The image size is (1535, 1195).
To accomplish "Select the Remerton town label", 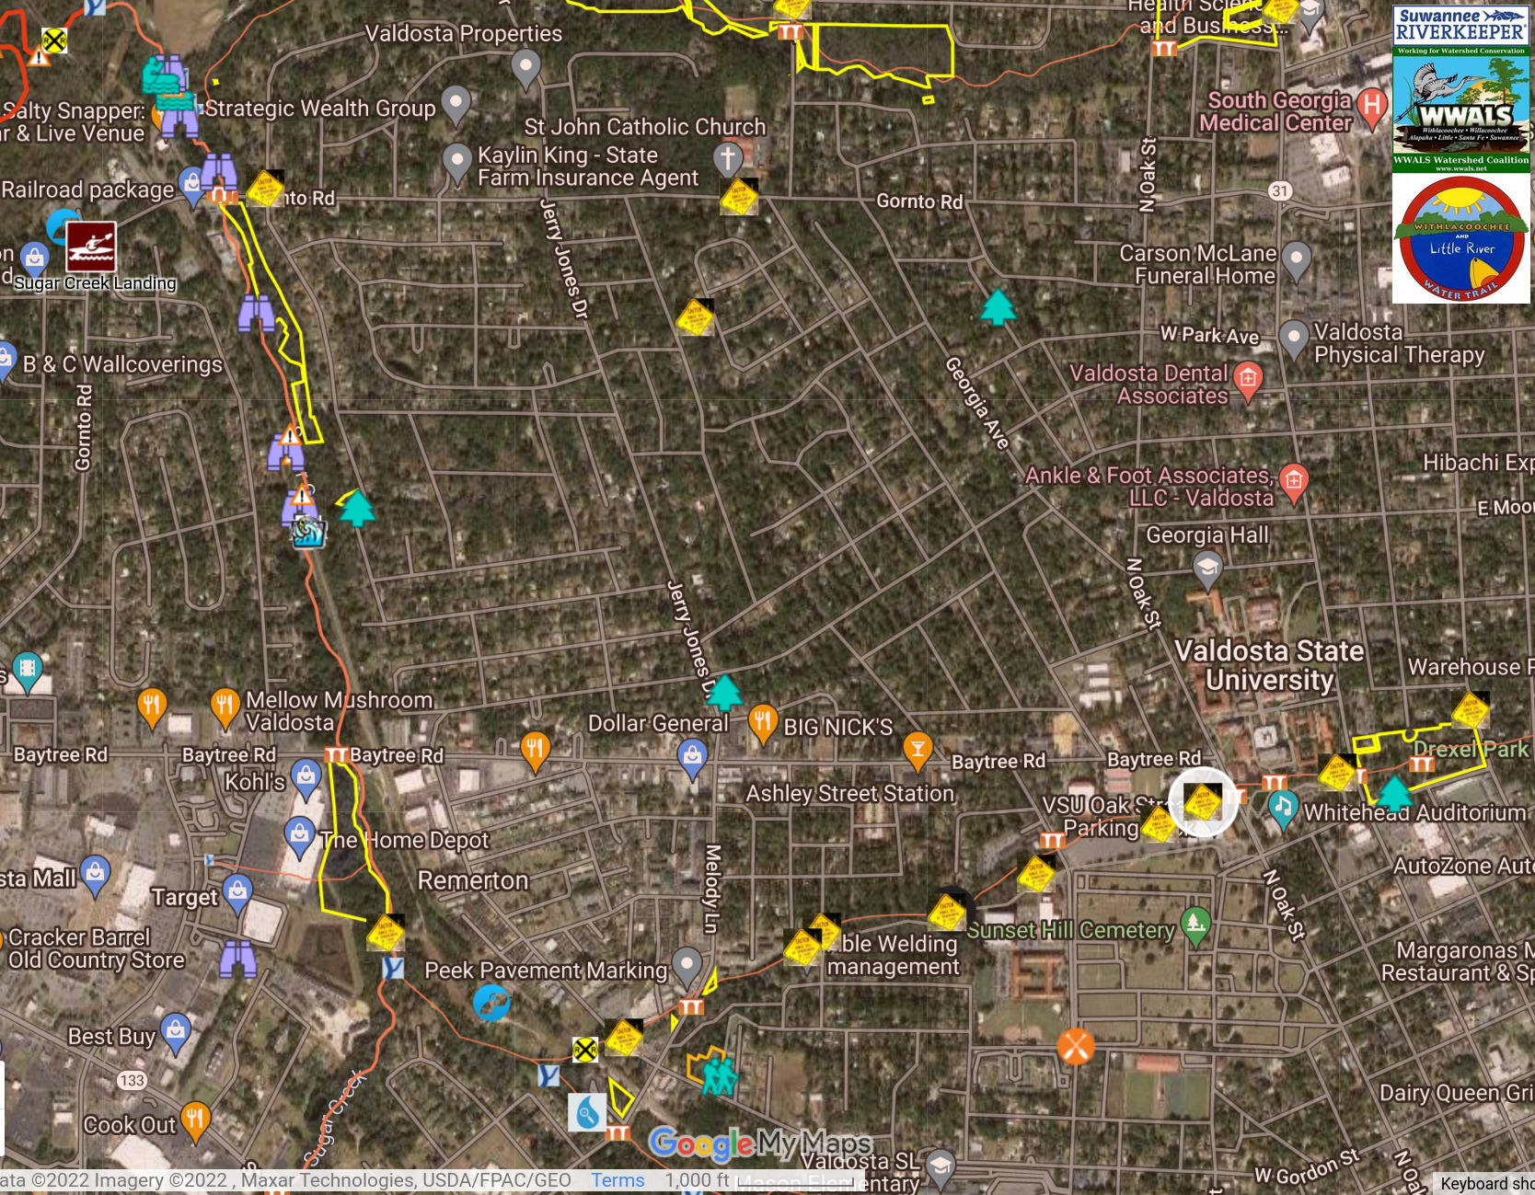I will pyautogui.click(x=473, y=880).
